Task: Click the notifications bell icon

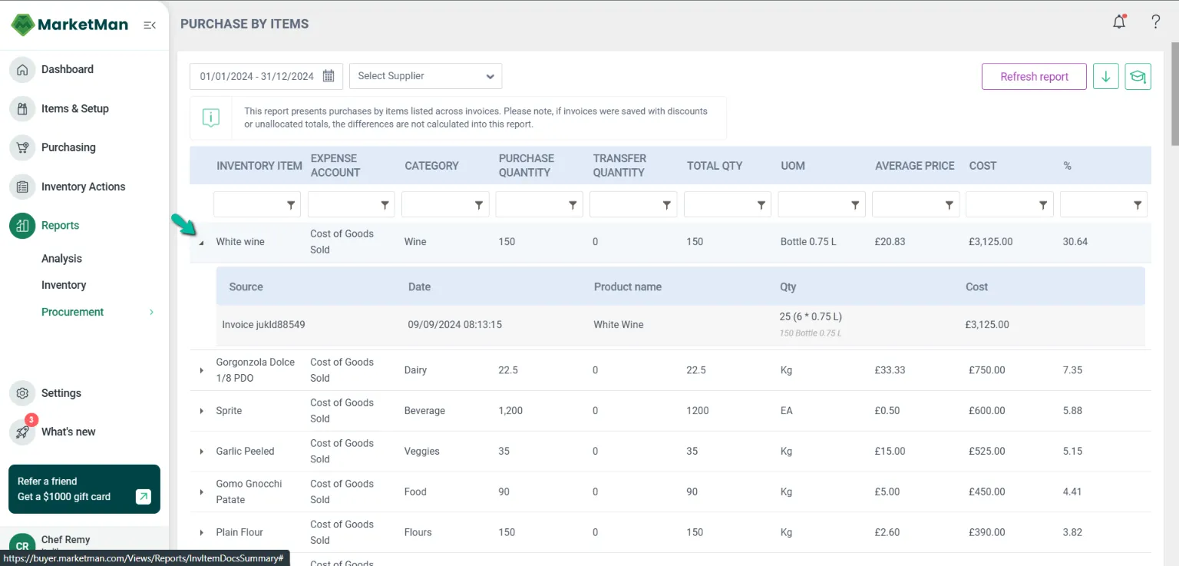Action: click(1119, 22)
